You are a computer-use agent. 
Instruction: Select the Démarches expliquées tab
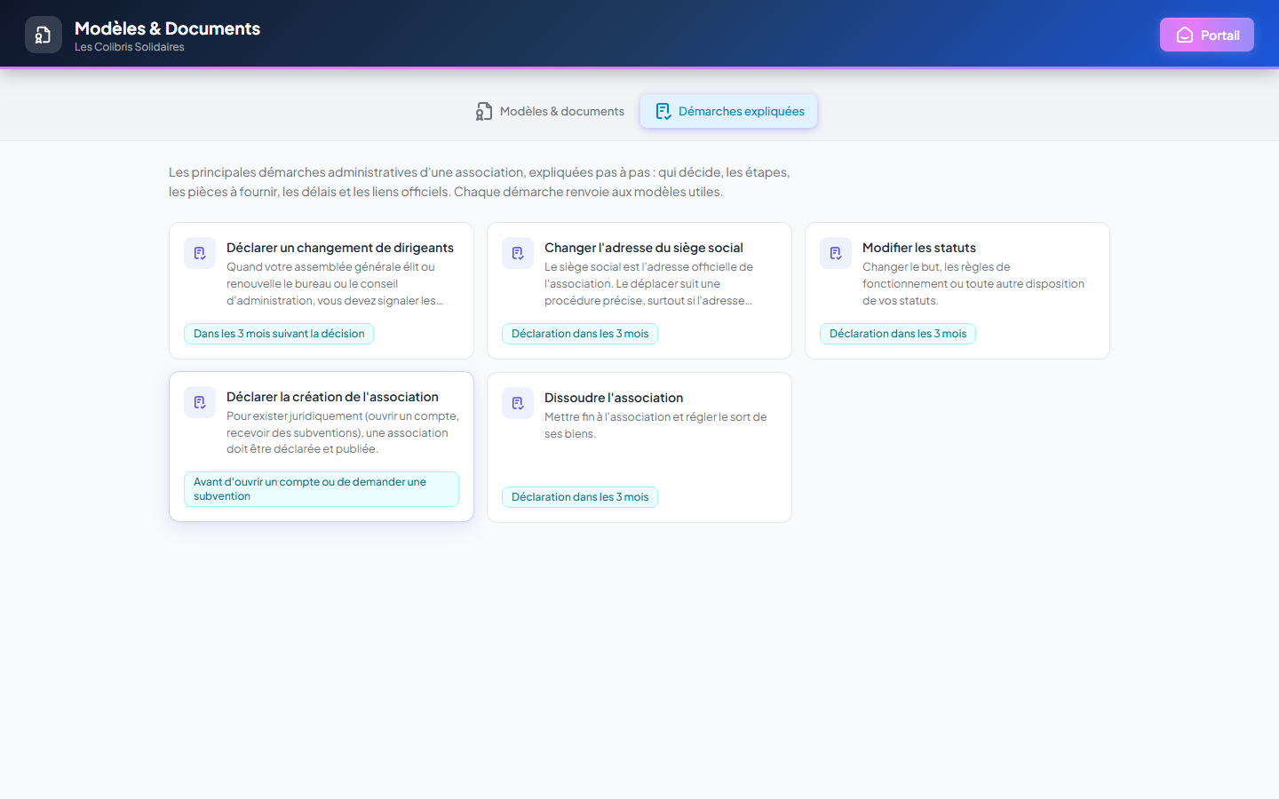coord(729,111)
